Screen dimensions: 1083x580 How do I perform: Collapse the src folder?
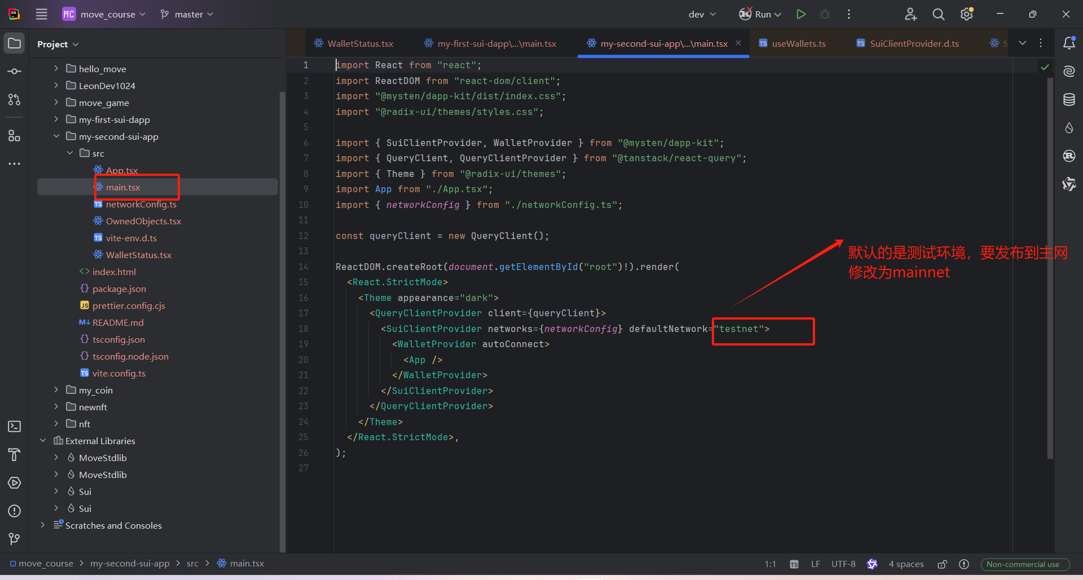click(69, 153)
